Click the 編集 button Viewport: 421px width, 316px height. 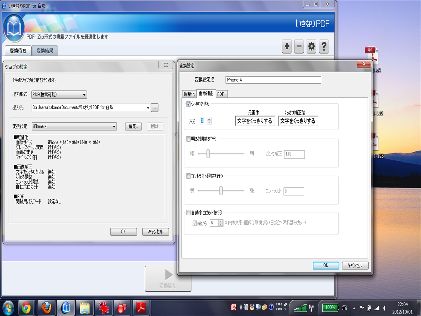[x=133, y=126]
